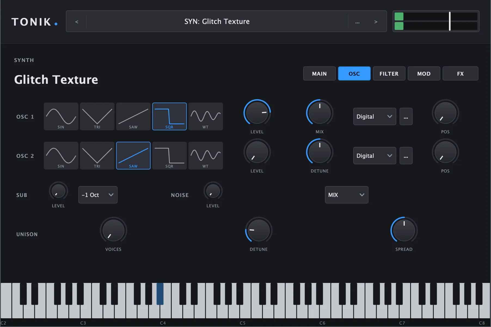Screen dimensions: 491x327
Task: Select OSC 2 saw waveform
Action: [x=133, y=156]
